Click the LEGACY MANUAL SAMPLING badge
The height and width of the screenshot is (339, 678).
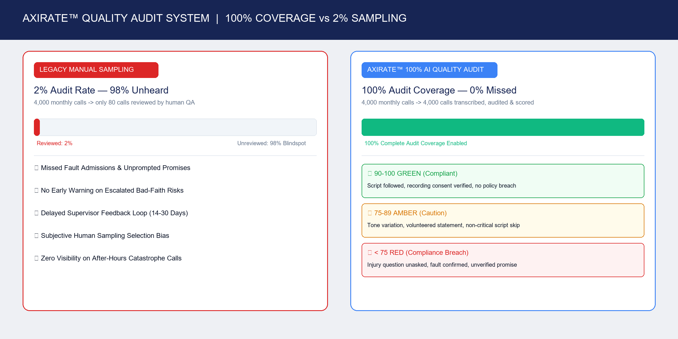tap(96, 70)
